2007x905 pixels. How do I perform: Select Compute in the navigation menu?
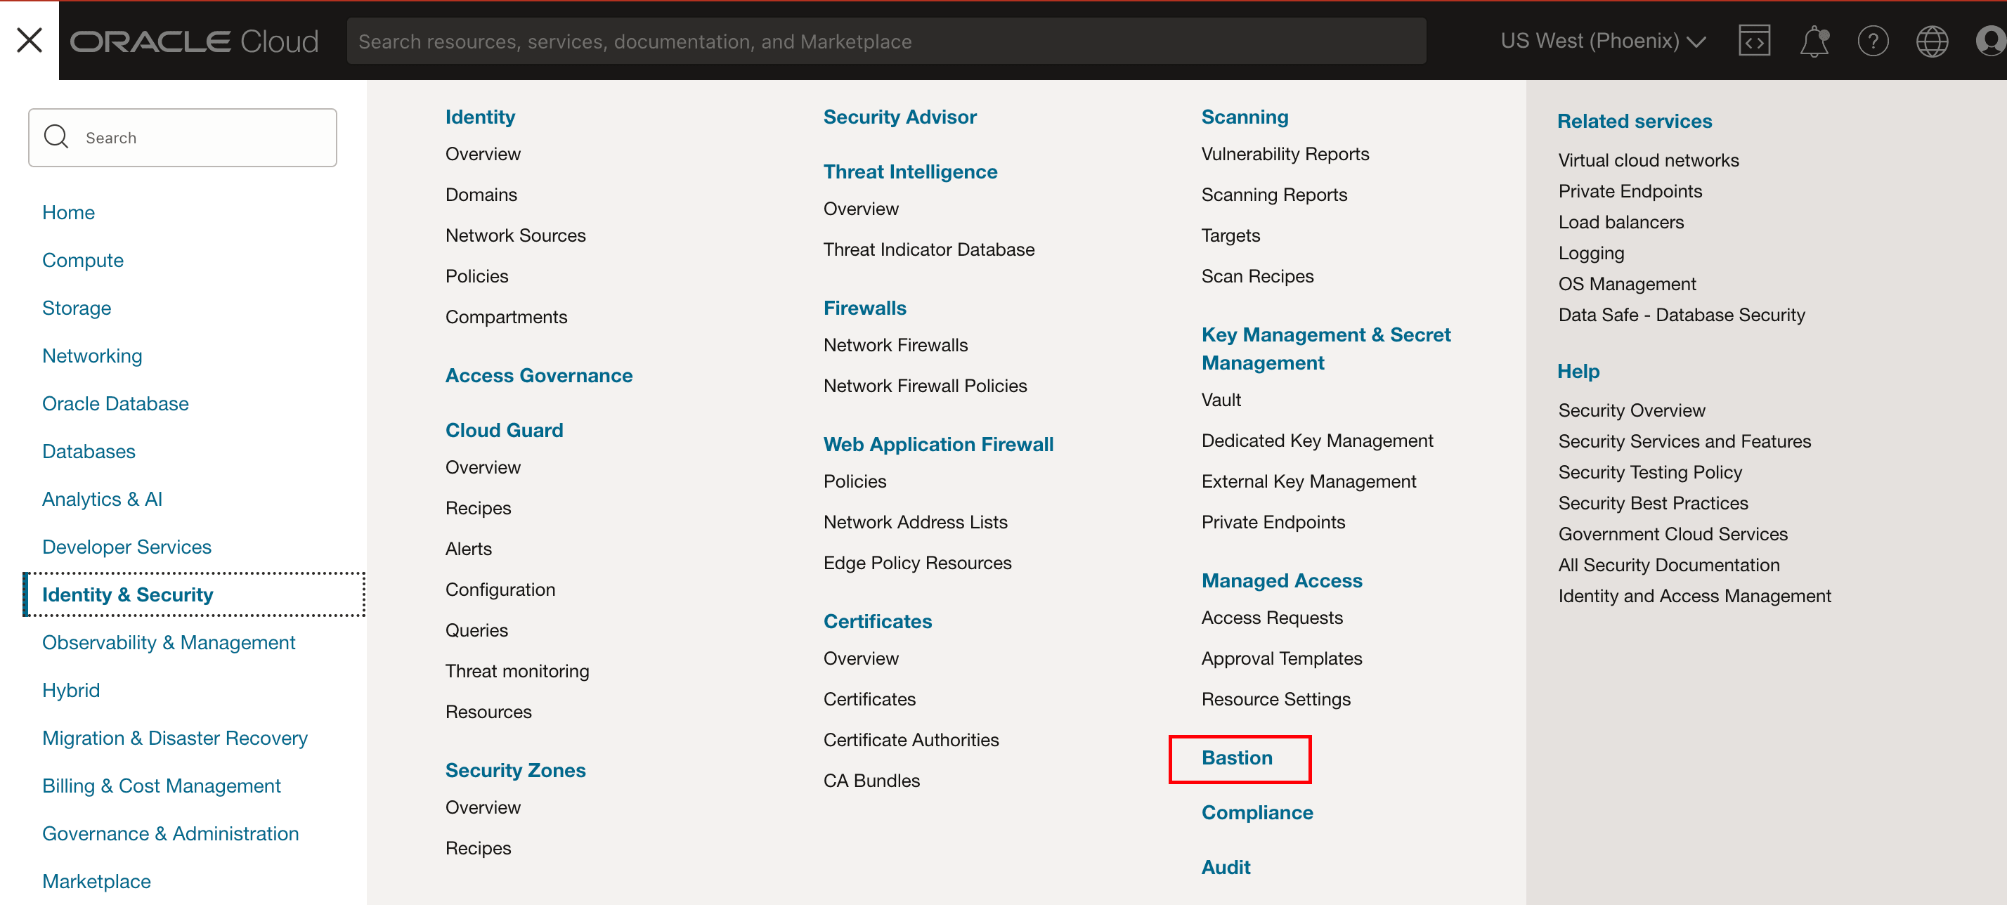point(83,260)
